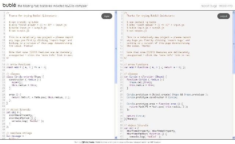This screenshot has width=235, height=144.
Task: Click the input pane scrollbar thumb
Action: [116, 49]
